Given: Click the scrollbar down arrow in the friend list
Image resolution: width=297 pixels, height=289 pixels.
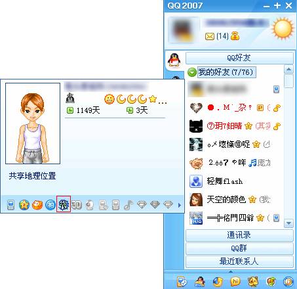Looking at the screenshot, I should pyautogui.click(x=288, y=223).
